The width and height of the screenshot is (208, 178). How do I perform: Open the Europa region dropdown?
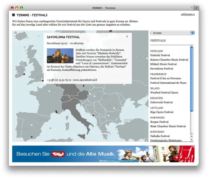172,33
